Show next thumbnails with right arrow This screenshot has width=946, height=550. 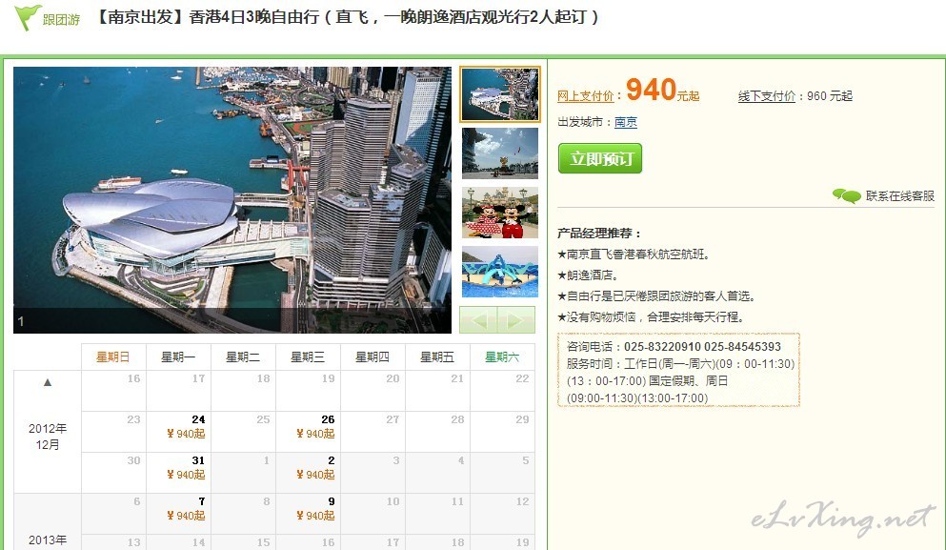pos(516,320)
